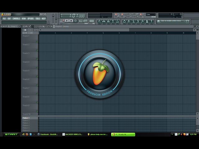Select Pattern 2 in pattern list
Screen dimensions: 199x149
point(30,120)
